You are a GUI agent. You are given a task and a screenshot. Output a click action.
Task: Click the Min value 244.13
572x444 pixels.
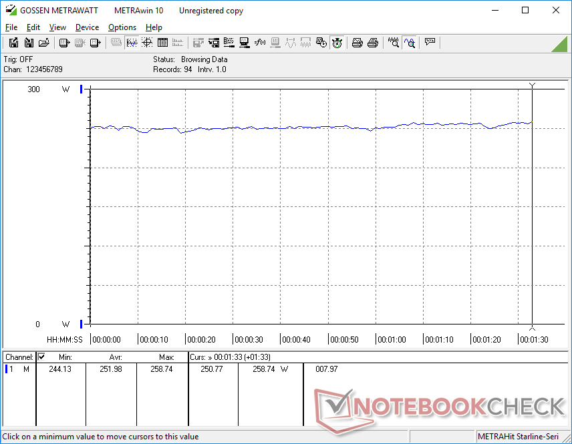pyautogui.click(x=60, y=369)
